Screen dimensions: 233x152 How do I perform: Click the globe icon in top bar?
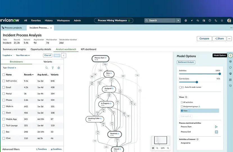tap(186, 21)
